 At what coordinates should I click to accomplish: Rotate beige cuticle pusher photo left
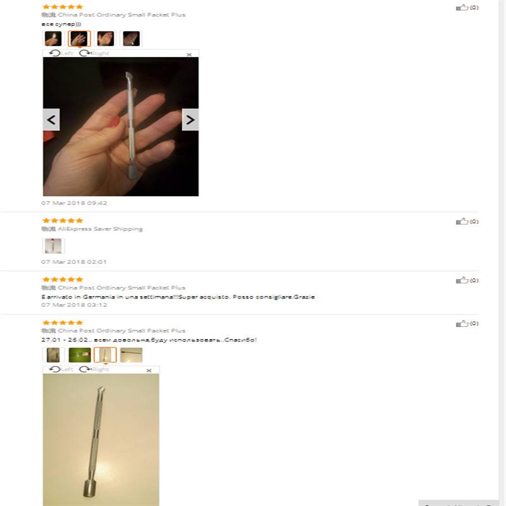(x=61, y=369)
